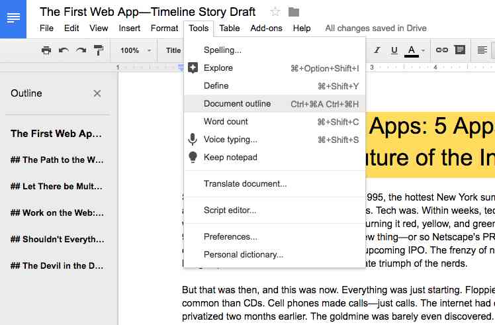
Task: Open Docs home via blue document icon
Action: pyautogui.click(x=13, y=18)
